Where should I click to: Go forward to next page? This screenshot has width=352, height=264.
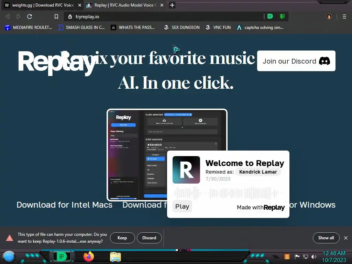(x=19, y=16)
